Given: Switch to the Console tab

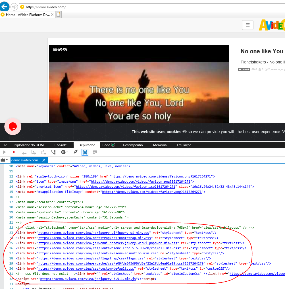Looking at the screenshot, I should click(60, 145).
